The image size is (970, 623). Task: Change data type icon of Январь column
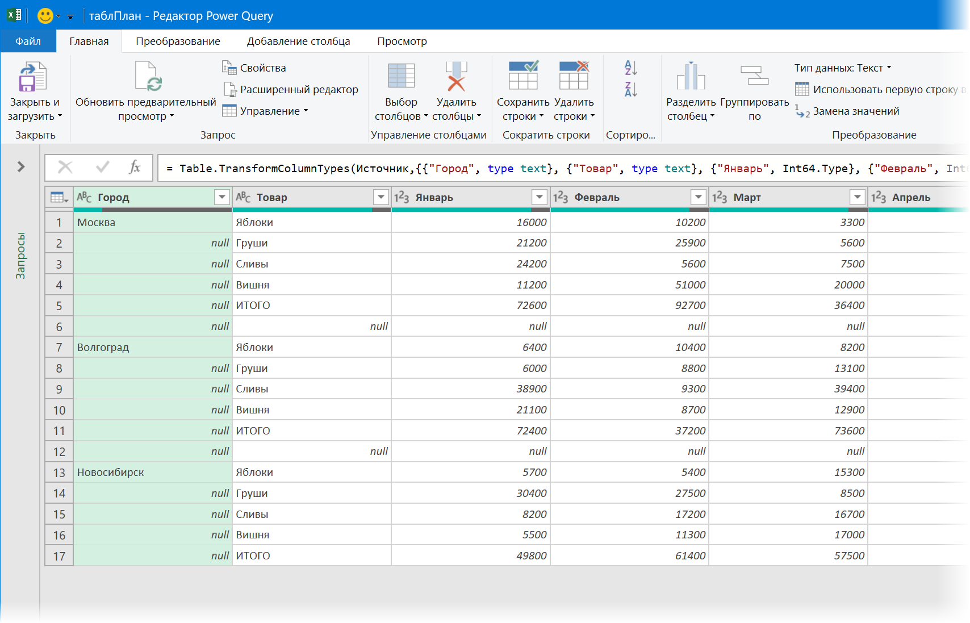(x=402, y=197)
